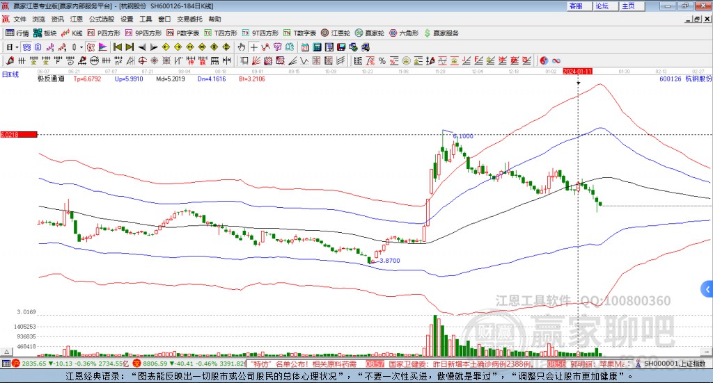Select the red pencil drawing tool
The width and height of the screenshot is (713, 383).
click(10, 60)
